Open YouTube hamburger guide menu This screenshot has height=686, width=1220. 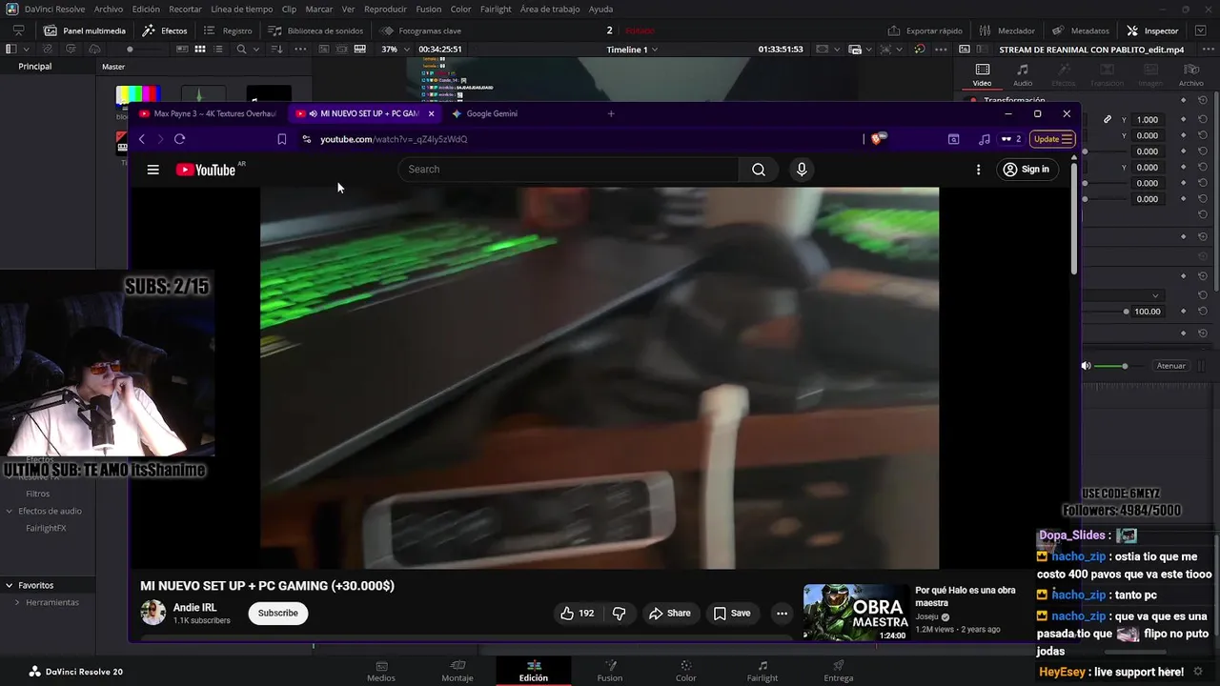pyautogui.click(x=152, y=170)
